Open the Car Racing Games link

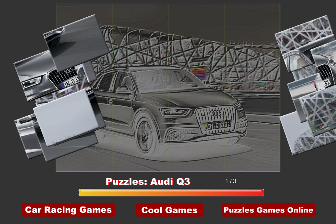pos(68,210)
